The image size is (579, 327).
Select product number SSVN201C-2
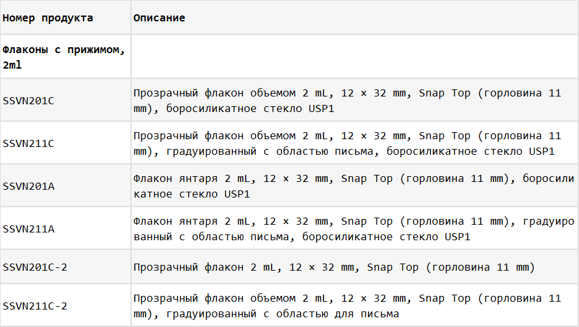point(35,267)
